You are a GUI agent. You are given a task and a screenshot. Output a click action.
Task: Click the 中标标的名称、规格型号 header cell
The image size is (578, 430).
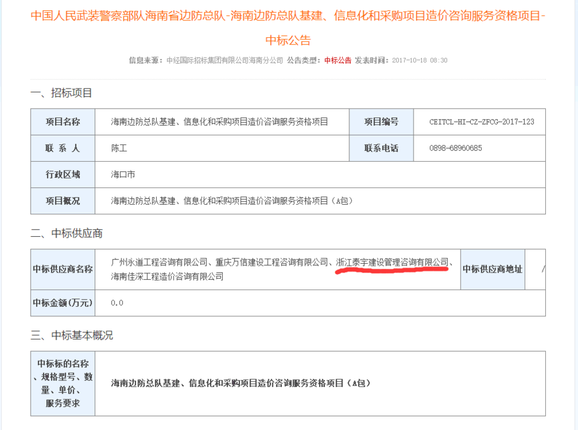(x=63, y=384)
